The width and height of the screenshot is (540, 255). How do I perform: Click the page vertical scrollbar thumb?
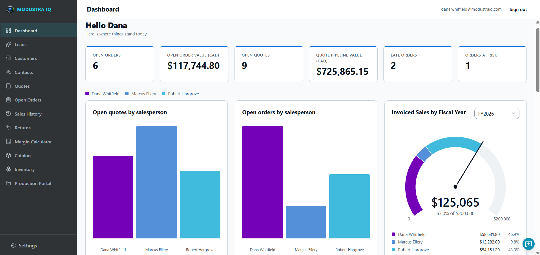(538, 60)
